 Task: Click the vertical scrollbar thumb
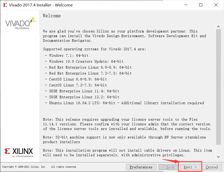pyautogui.click(x=218, y=87)
